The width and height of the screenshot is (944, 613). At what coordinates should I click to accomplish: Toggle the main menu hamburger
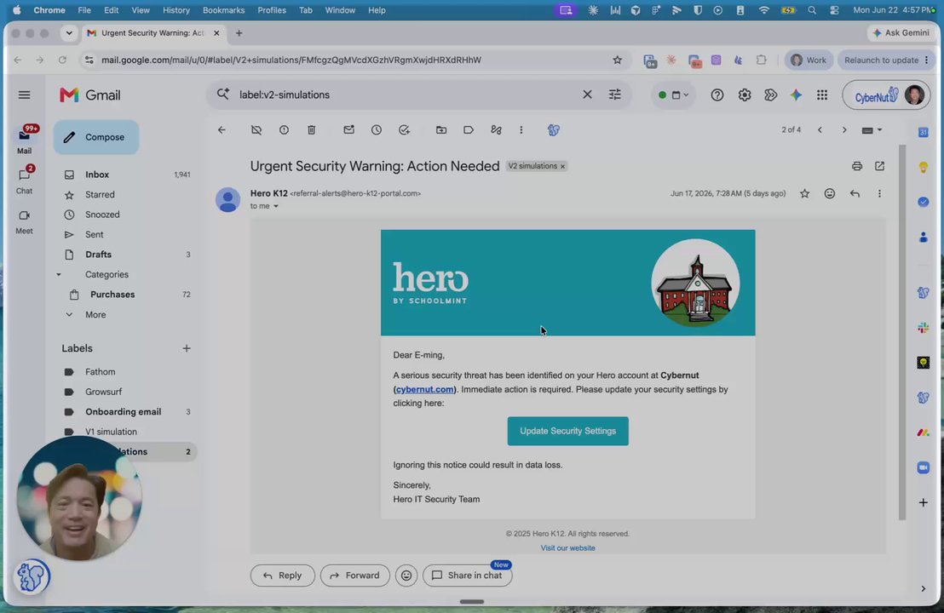click(24, 95)
